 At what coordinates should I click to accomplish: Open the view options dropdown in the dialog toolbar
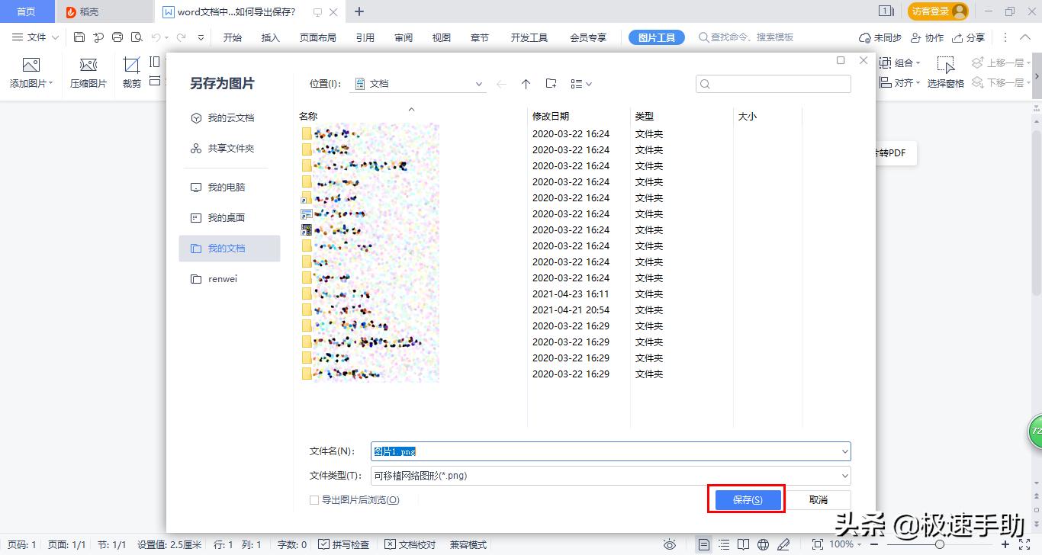[x=580, y=84]
